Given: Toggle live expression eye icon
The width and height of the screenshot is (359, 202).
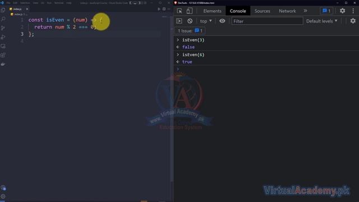Looking at the screenshot, I should 222,21.
